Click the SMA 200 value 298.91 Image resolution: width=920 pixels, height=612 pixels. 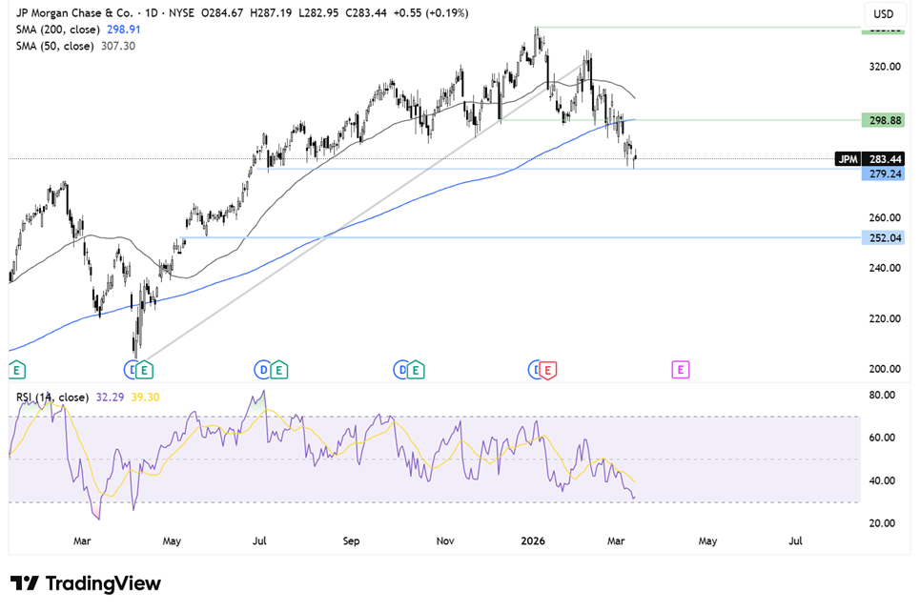[x=123, y=30]
